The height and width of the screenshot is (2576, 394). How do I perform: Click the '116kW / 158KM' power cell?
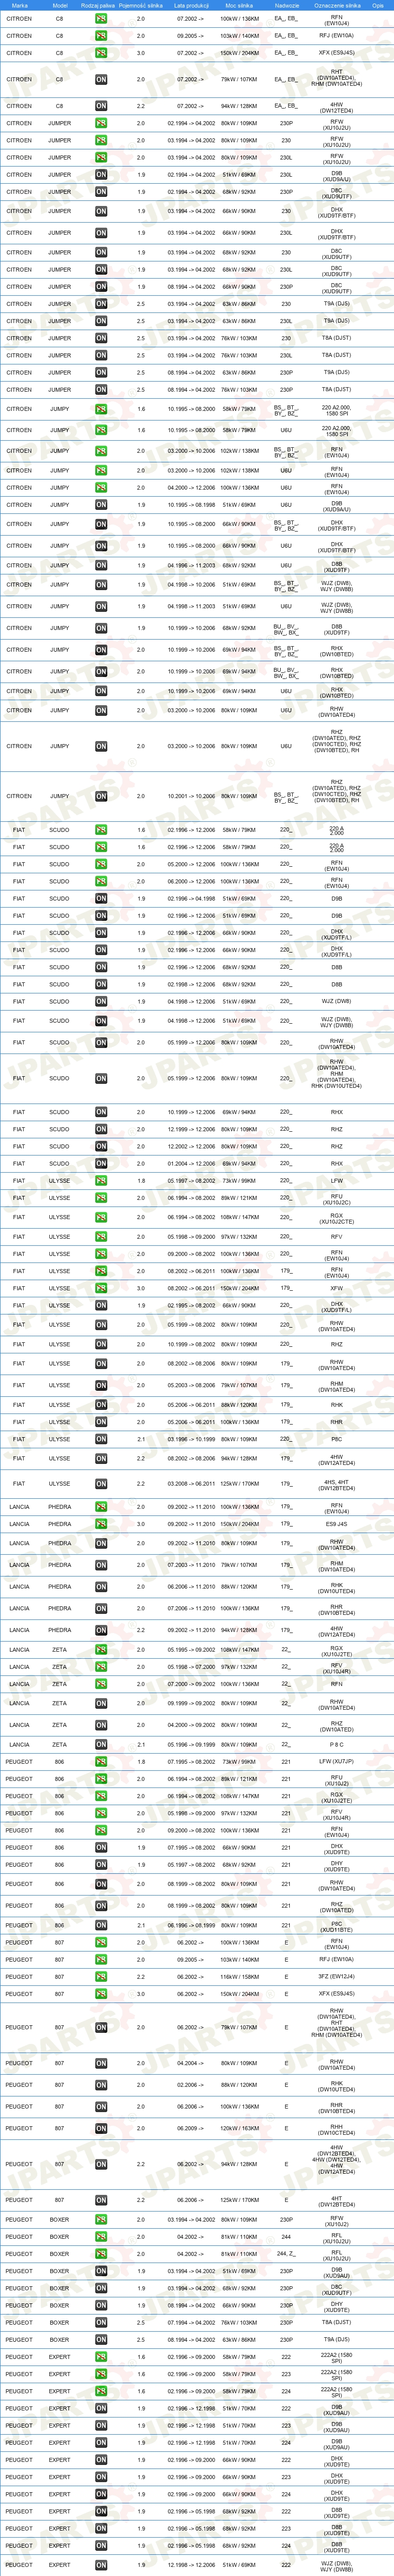pyautogui.click(x=239, y=1977)
